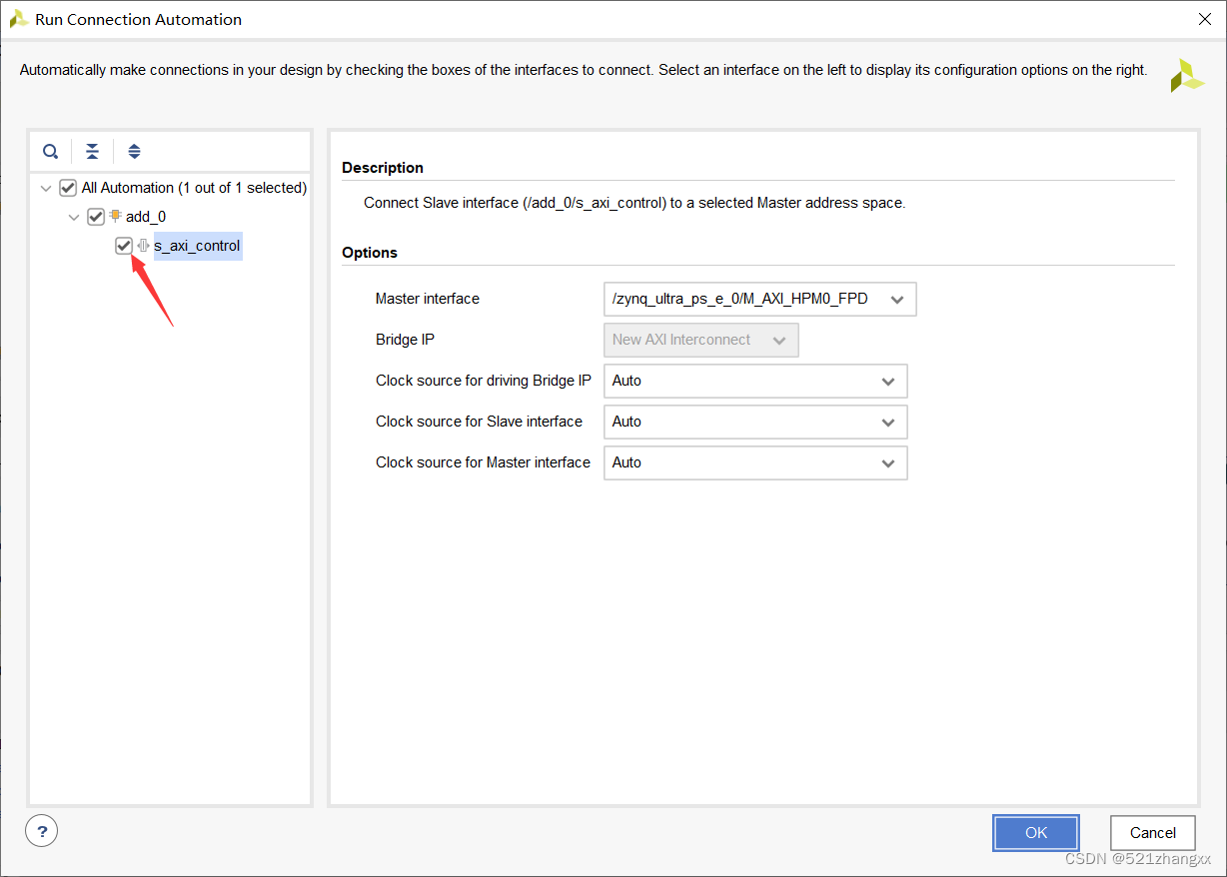Viewport: 1227px width, 877px height.
Task: Click the Xilinx logo at top right
Action: click(x=1187, y=76)
